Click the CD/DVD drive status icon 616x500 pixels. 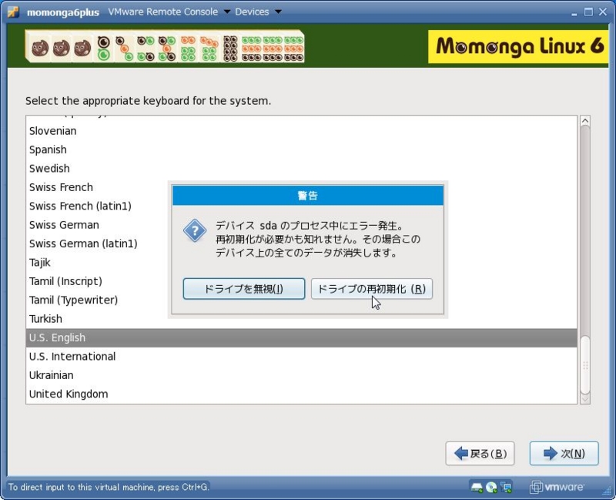click(x=491, y=488)
